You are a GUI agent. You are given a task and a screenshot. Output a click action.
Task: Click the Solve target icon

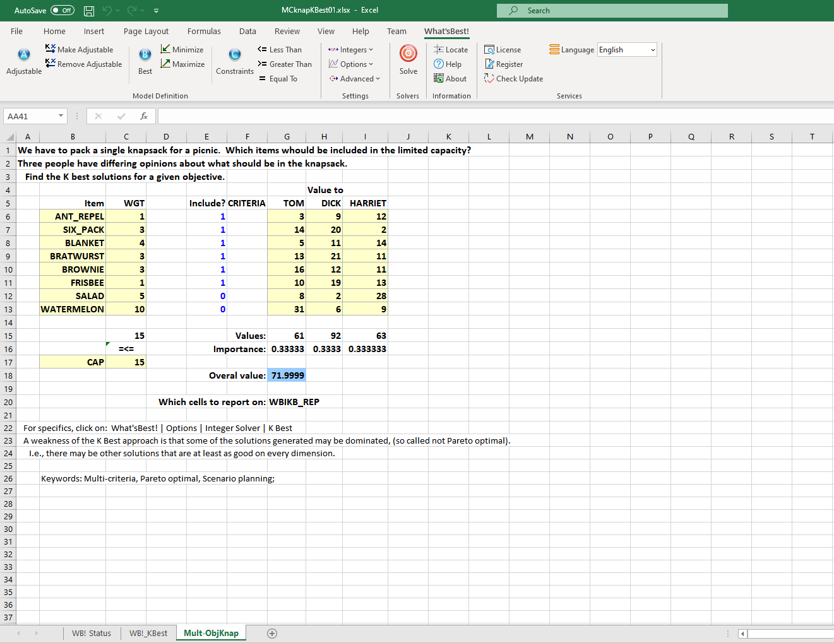[x=408, y=54]
